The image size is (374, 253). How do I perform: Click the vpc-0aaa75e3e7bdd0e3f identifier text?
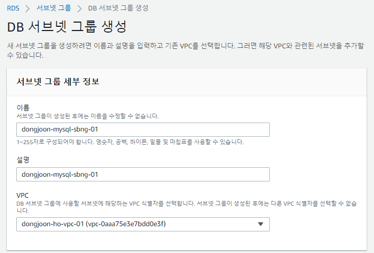point(126,224)
